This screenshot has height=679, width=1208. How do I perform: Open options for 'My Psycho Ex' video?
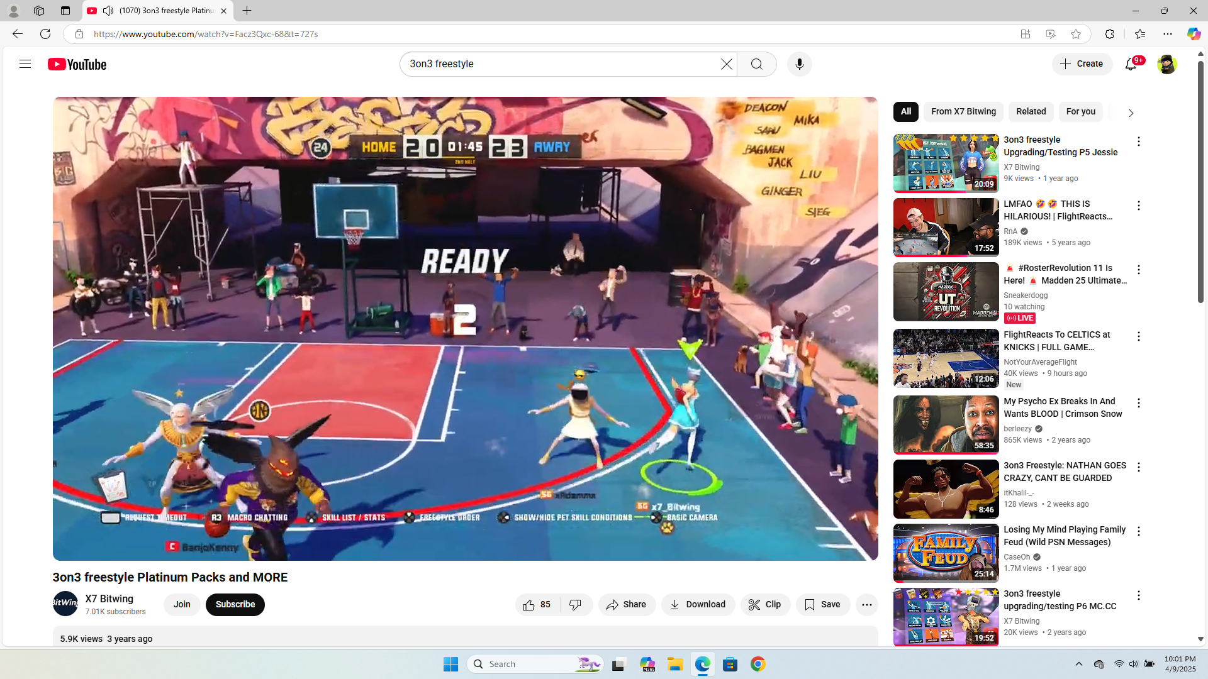(1138, 403)
